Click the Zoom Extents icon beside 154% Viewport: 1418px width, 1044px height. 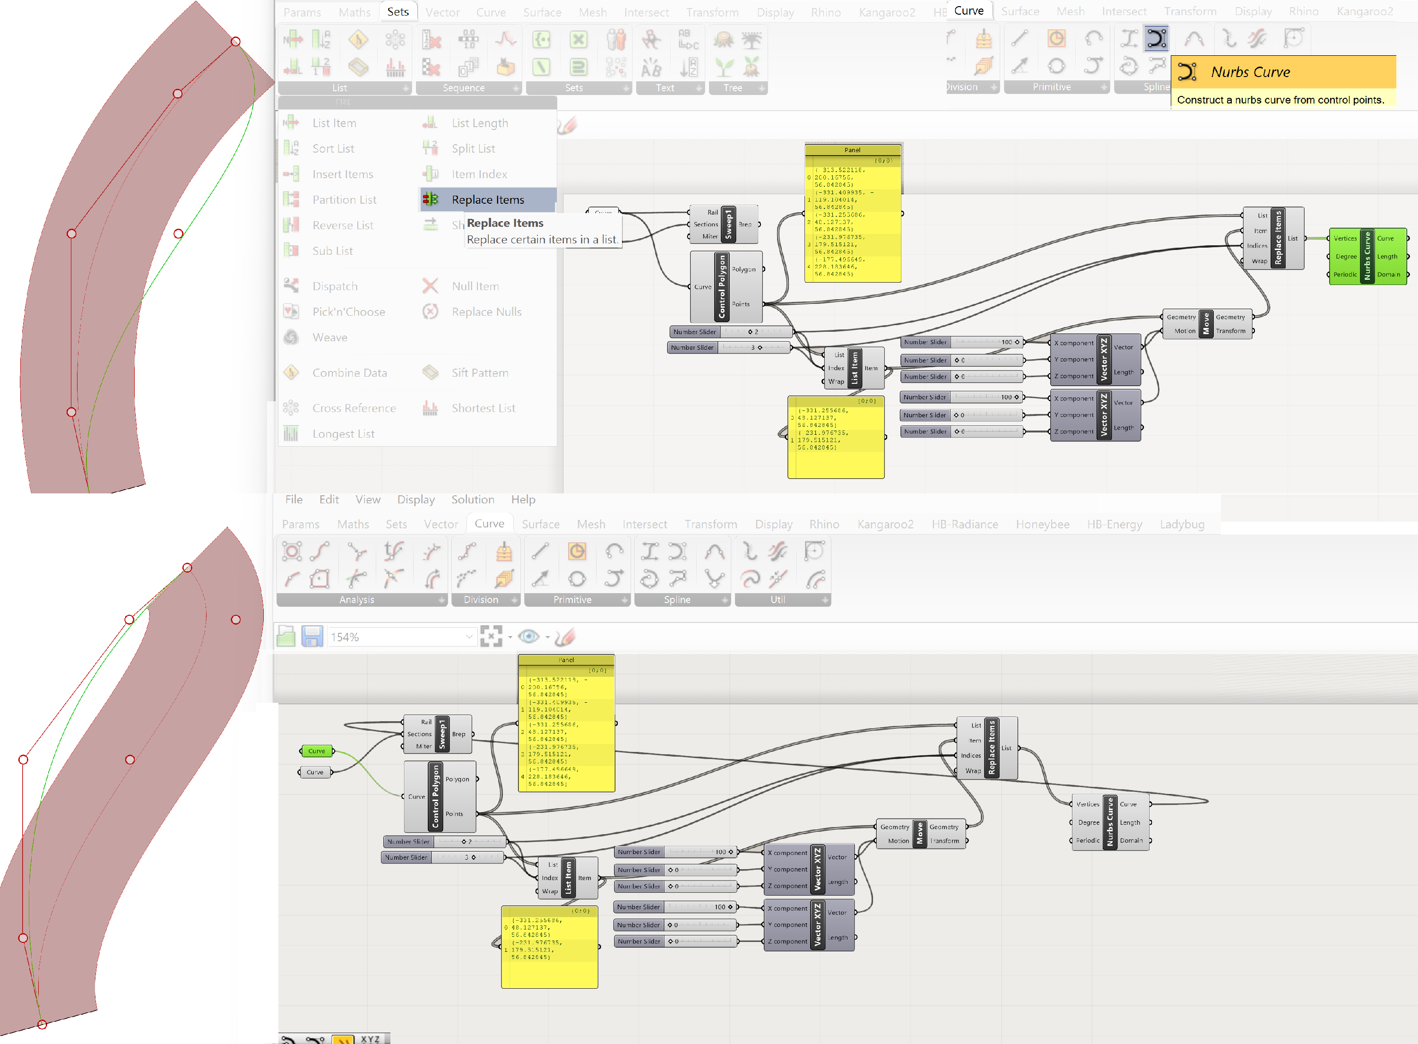point(491,637)
